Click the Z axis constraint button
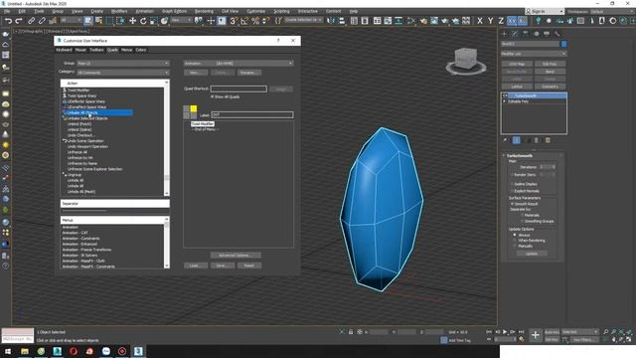636x358 pixels. click(x=501, y=21)
